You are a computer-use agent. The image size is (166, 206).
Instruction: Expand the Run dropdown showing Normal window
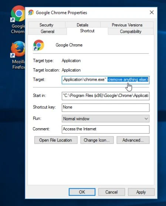[x=105, y=119]
